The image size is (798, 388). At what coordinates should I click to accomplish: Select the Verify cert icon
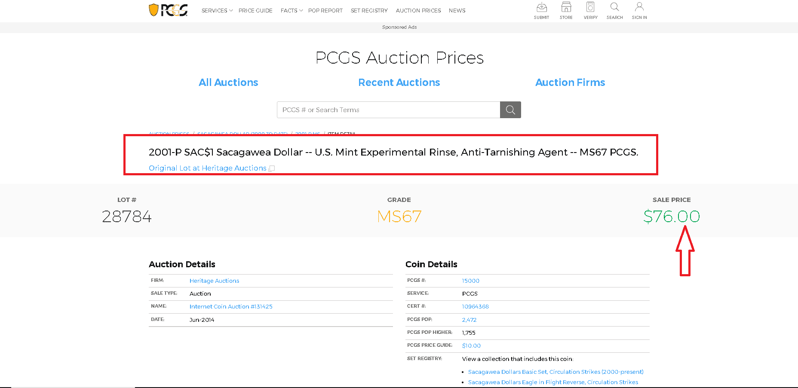590,11
